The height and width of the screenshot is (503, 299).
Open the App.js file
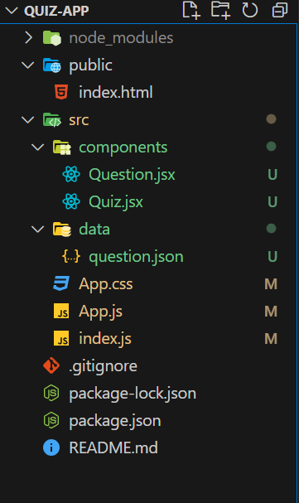(100, 312)
